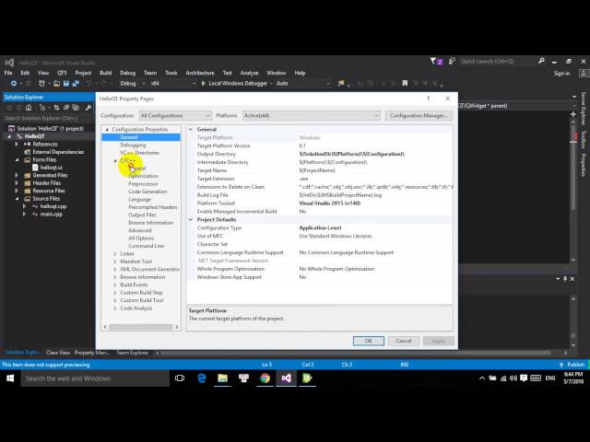This screenshot has height=442, width=590.
Task: Expand the Linker tree node
Action: click(x=114, y=254)
